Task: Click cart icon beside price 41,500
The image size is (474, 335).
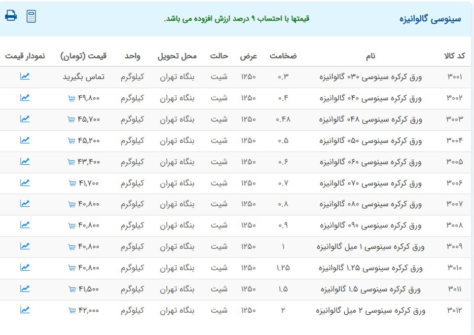Action: (71, 289)
